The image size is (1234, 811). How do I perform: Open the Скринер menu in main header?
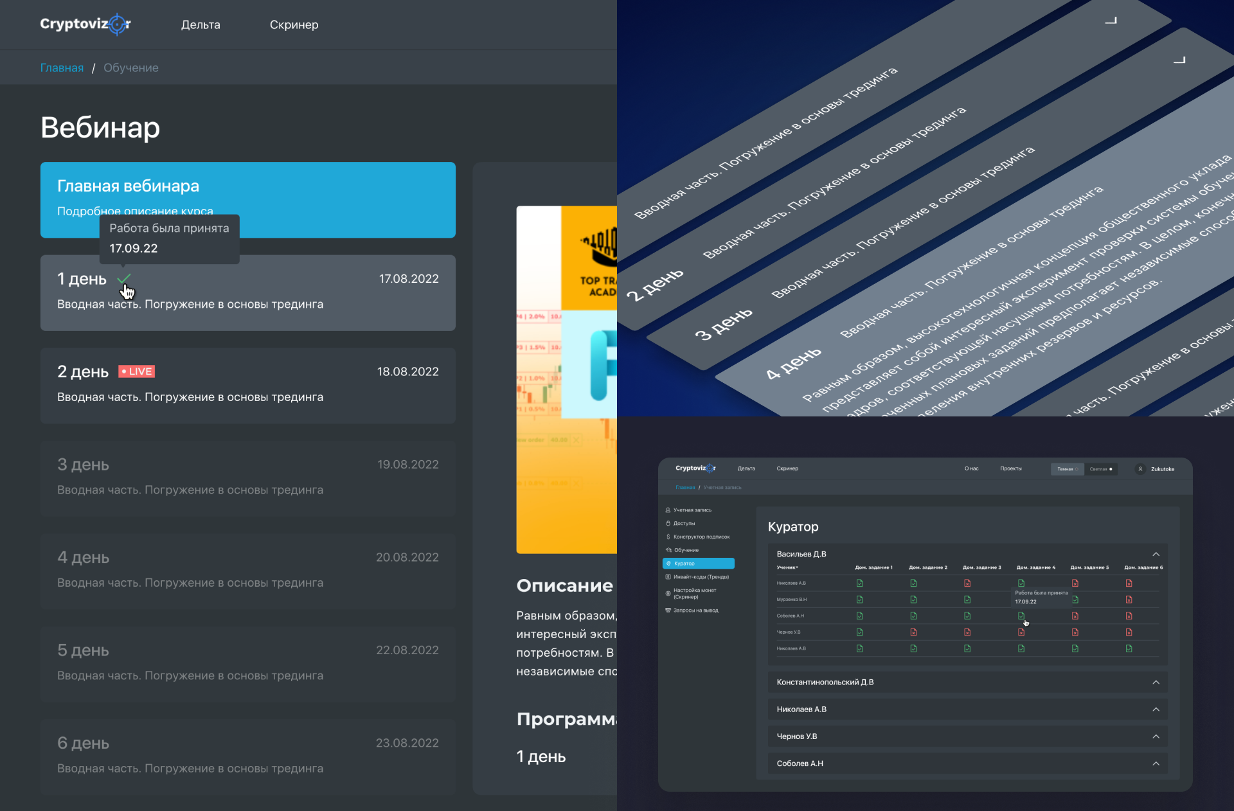coord(294,24)
